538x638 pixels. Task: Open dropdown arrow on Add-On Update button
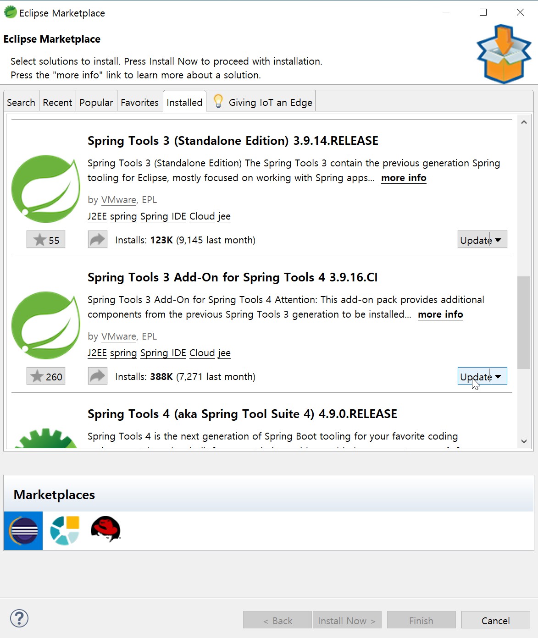(499, 376)
